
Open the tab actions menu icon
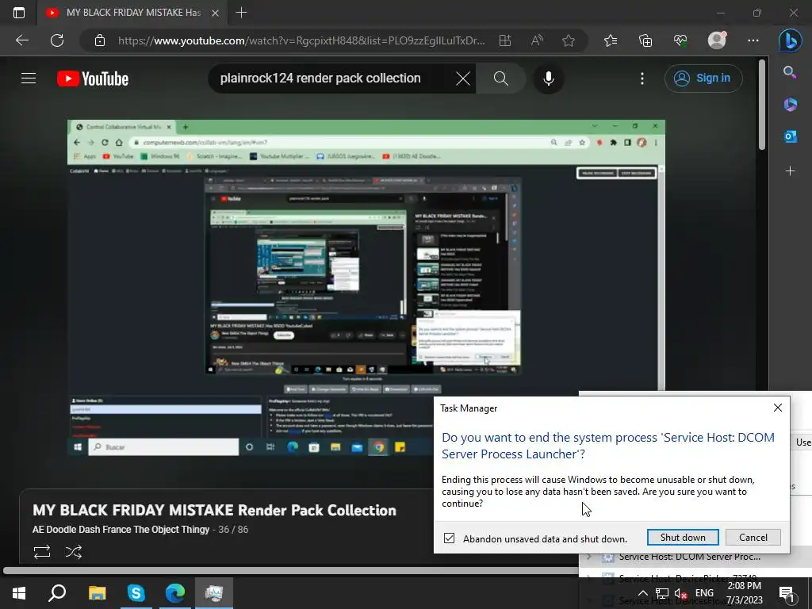pyautogui.click(x=19, y=13)
